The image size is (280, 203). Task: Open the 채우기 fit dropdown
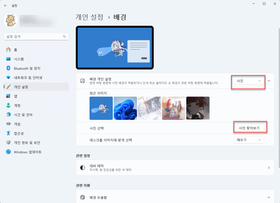pyautogui.click(x=249, y=140)
